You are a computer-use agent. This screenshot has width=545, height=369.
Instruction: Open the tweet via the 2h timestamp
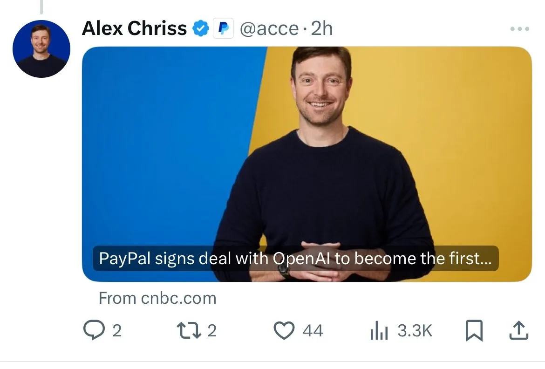(x=321, y=28)
